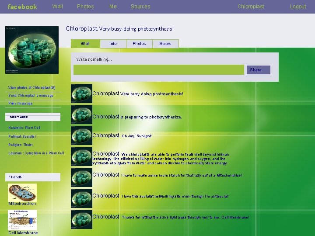Open Sources in the top navigation
315x236 pixels.
point(140,7)
